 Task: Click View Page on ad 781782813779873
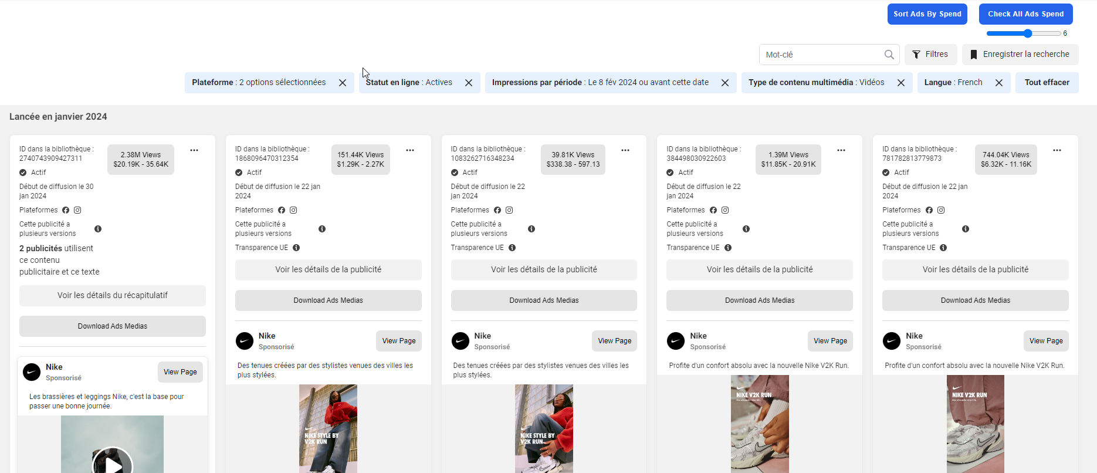pyautogui.click(x=1046, y=341)
